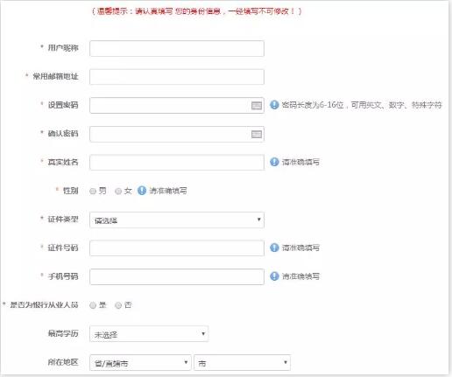Click the info icon next to 真实姓名 field

point(274,162)
